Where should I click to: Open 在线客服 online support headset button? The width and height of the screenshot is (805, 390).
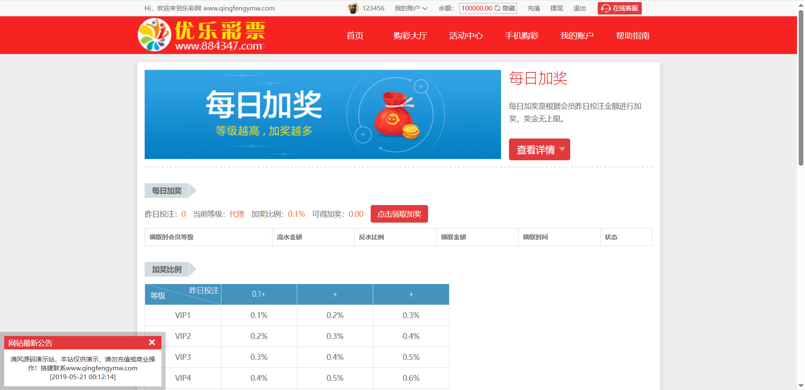(619, 8)
